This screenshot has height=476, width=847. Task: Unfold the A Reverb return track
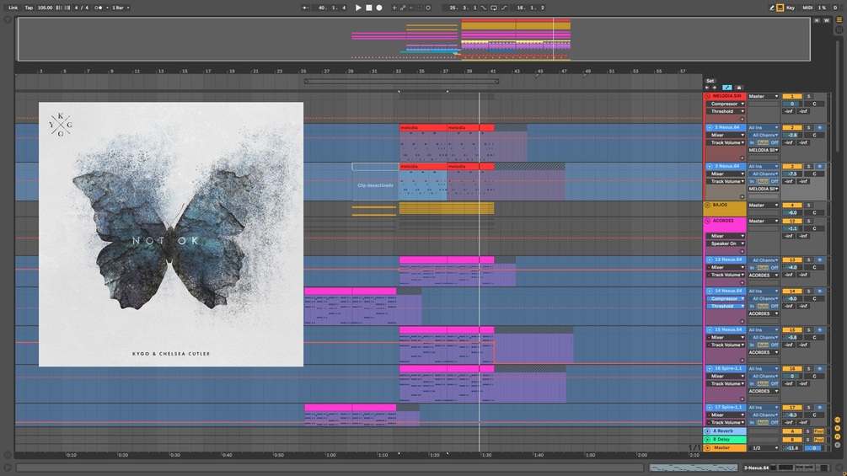[x=707, y=431]
